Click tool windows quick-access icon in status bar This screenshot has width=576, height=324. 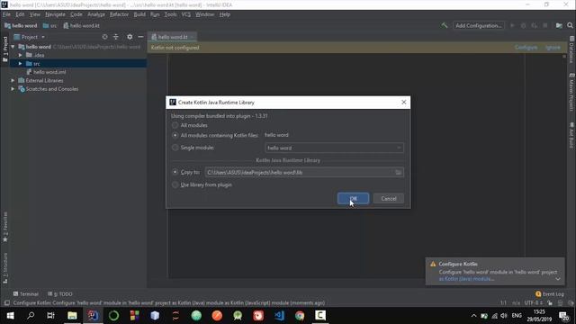6,303
